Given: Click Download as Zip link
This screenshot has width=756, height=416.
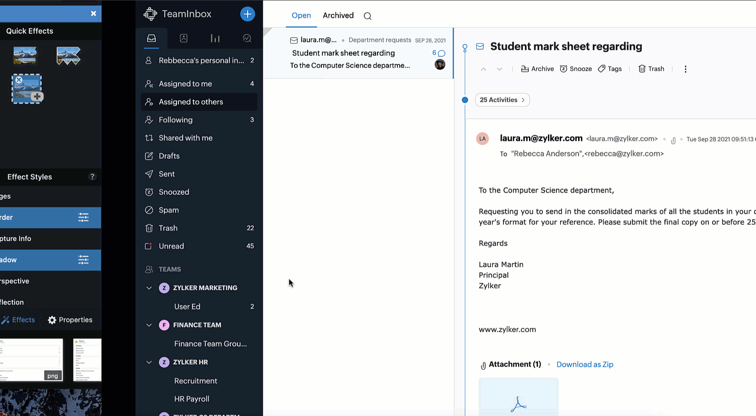Looking at the screenshot, I should [585, 365].
